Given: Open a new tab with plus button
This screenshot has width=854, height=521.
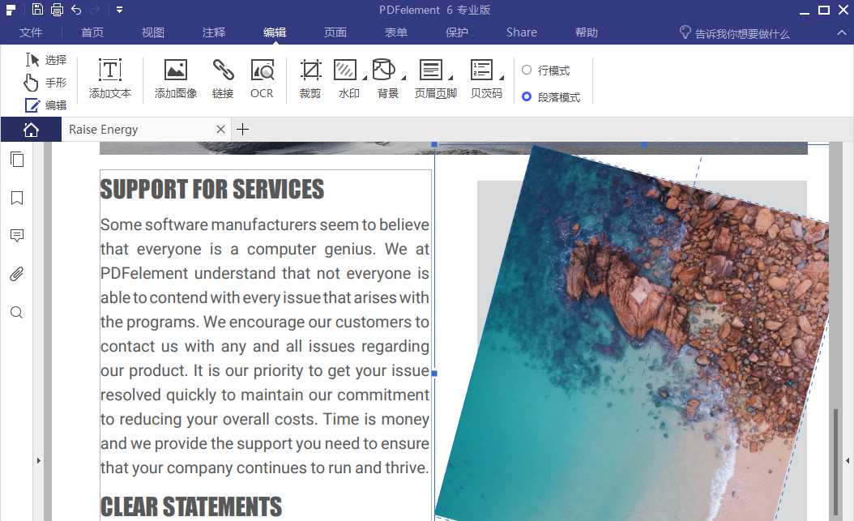Looking at the screenshot, I should (x=243, y=130).
